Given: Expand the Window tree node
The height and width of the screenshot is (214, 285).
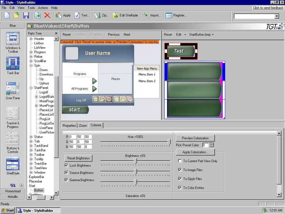Looking at the screenshot, I should point(31,172).
